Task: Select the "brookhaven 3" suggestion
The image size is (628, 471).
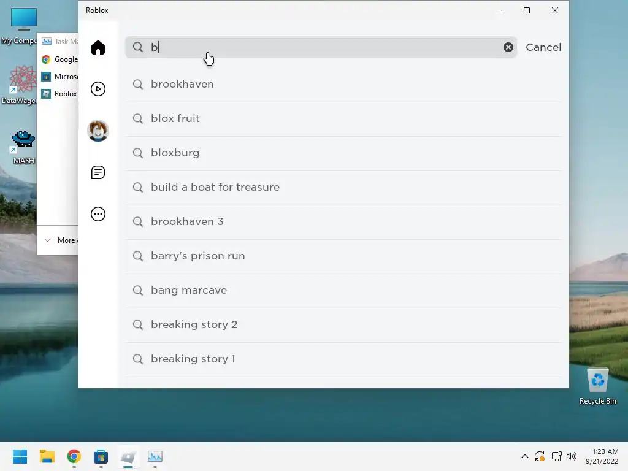Action: coord(343,222)
